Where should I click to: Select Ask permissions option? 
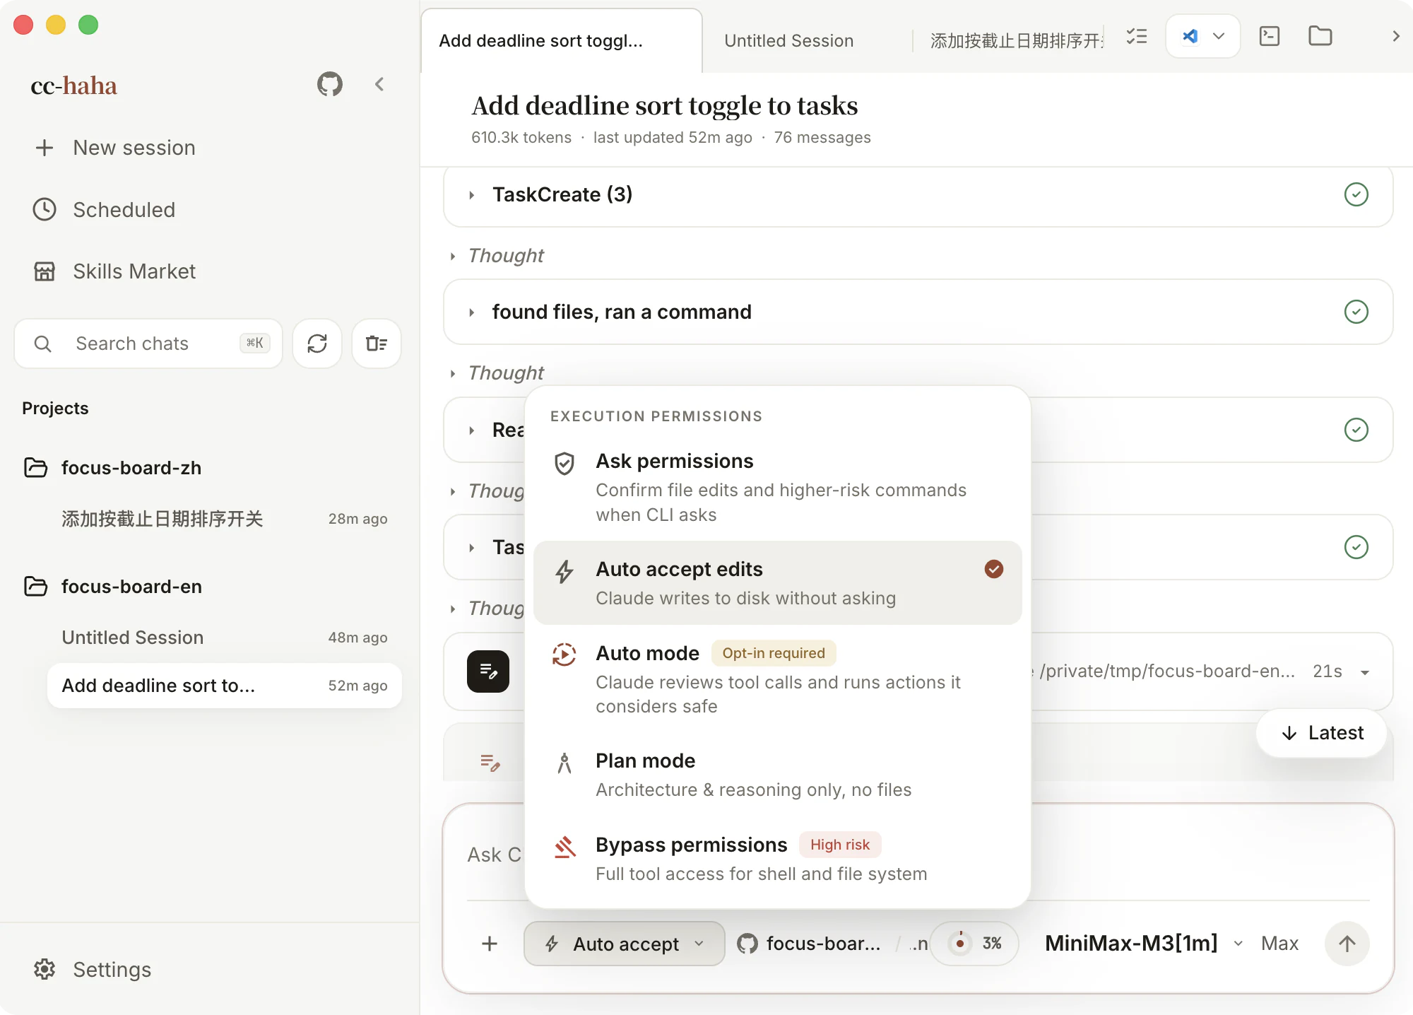tap(777, 488)
